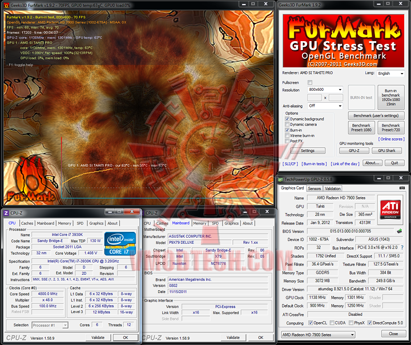Toggle the CUDA checkbox in GPU-Z
Image resolution: width=411 pixels, height=345 pixels.
tap(332, 323)
